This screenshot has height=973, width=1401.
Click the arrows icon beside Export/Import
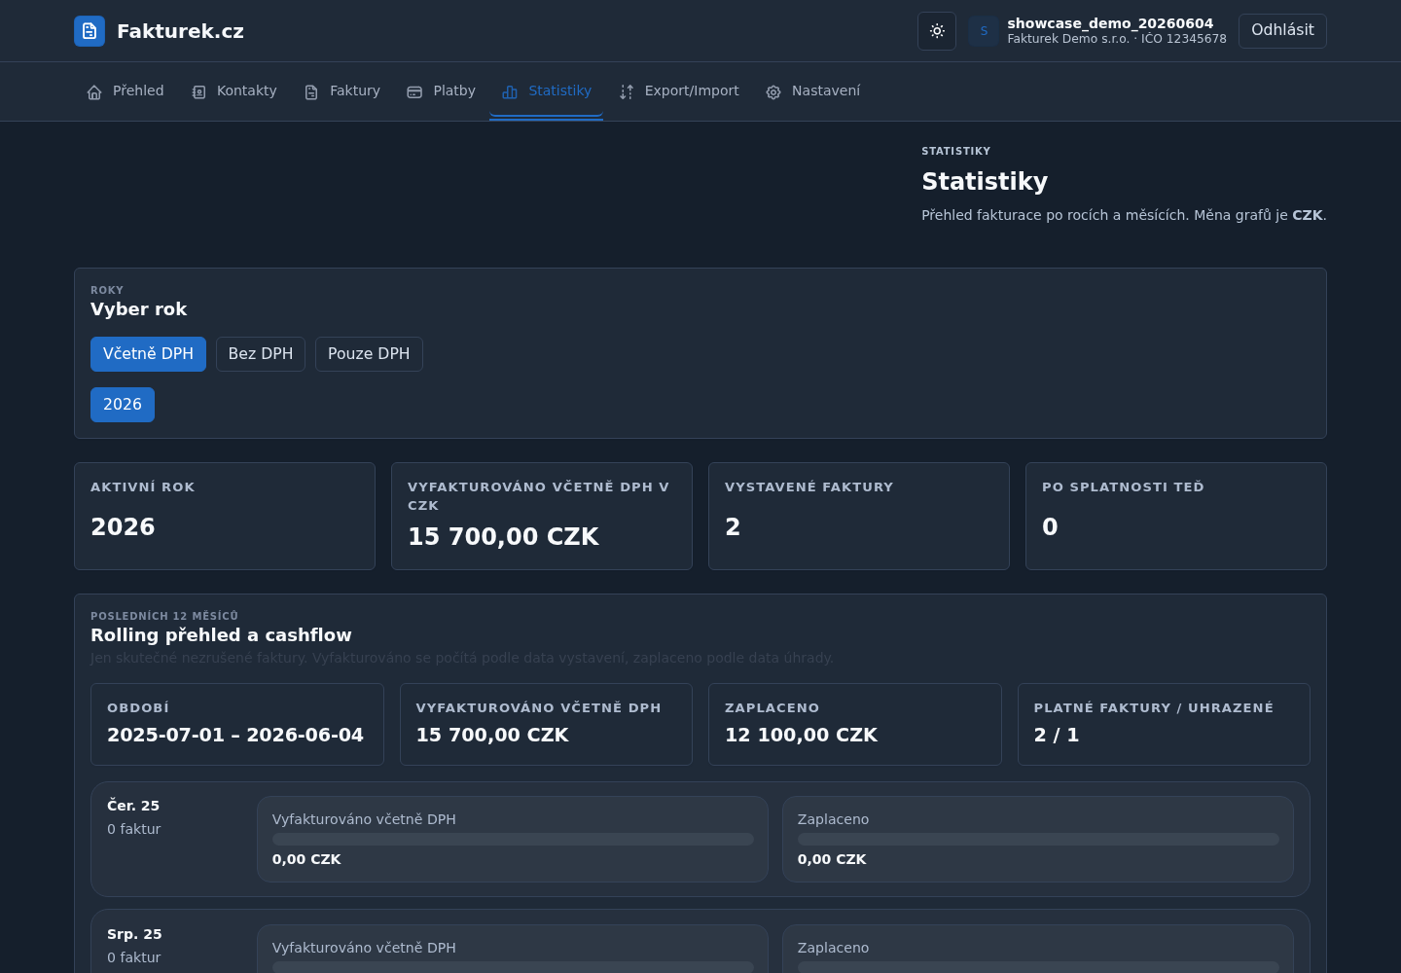coord(627,92)
